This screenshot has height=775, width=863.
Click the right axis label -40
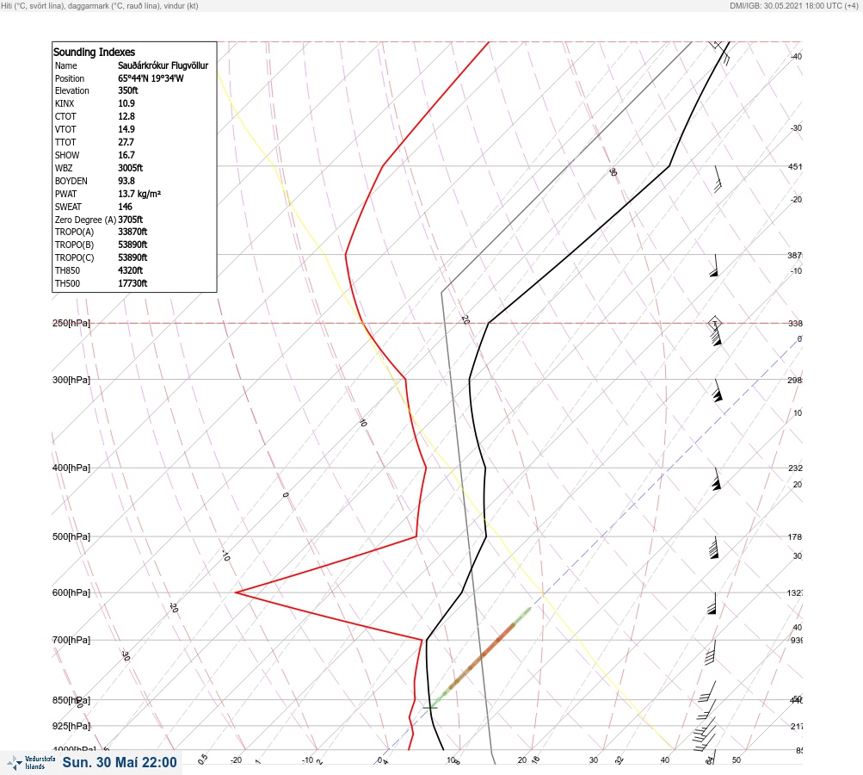(x=796, y=56)
